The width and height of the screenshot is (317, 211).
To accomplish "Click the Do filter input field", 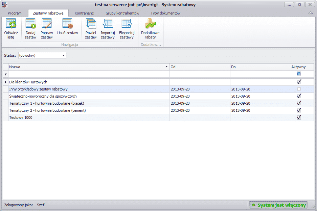I will (257, 74).
